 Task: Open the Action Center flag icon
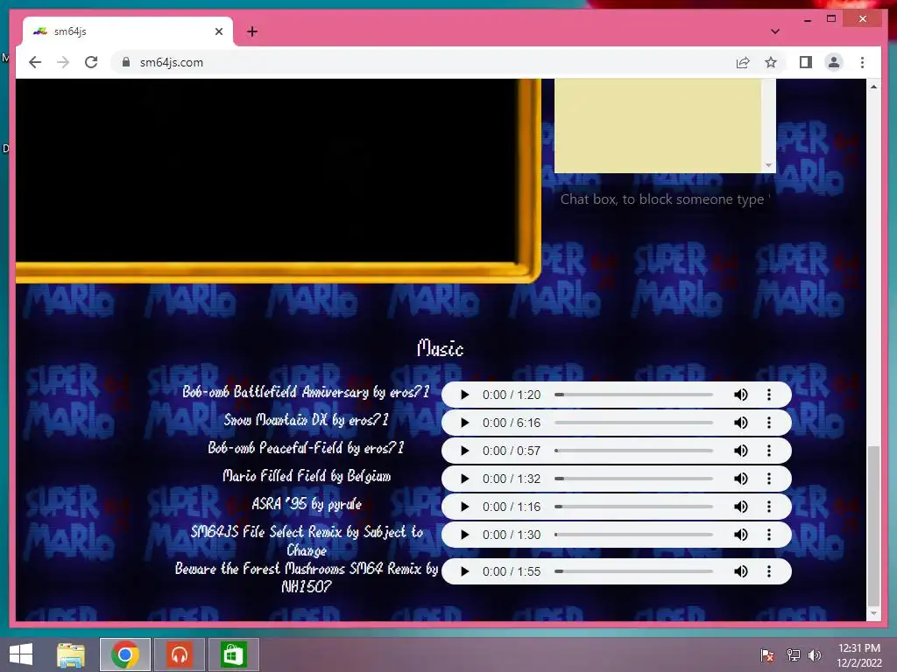(x=767, y=654)
